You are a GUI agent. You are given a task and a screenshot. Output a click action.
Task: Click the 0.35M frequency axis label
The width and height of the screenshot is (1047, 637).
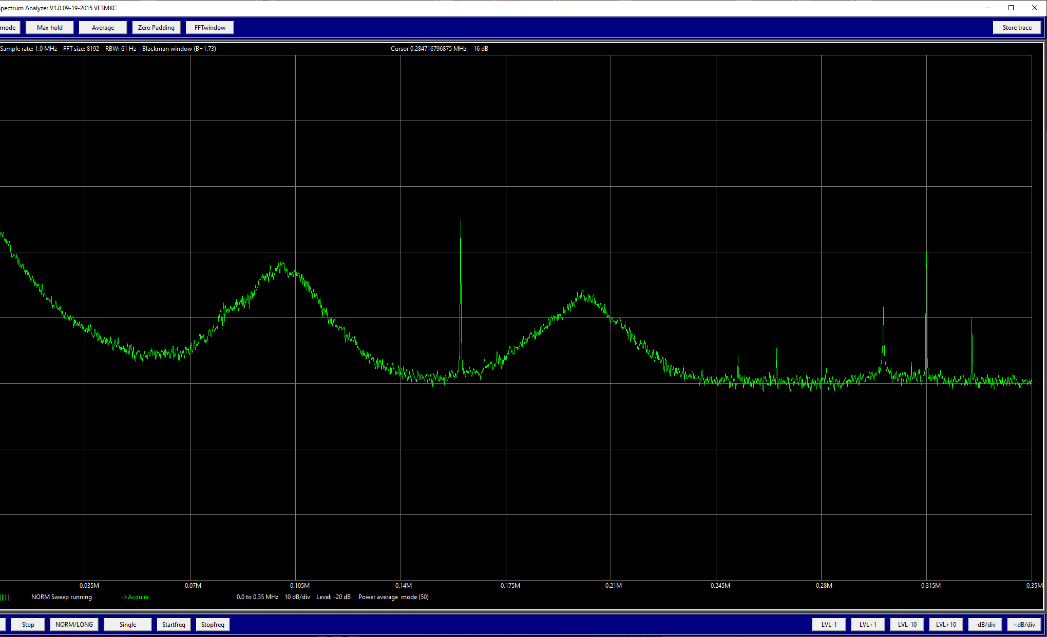click(1035, 585)
